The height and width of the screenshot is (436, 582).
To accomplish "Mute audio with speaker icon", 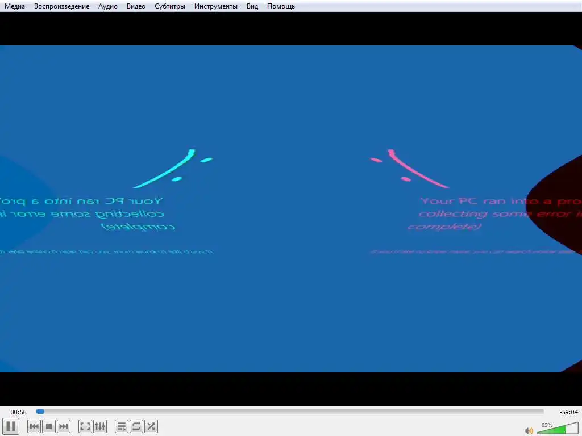I will click(529, 430).
